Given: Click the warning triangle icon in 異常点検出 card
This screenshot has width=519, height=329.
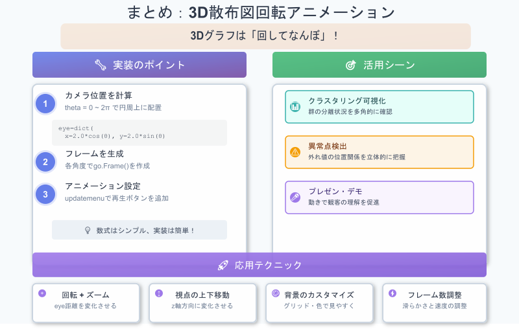Looking at the screenshot, I should (x=295, y=152).
